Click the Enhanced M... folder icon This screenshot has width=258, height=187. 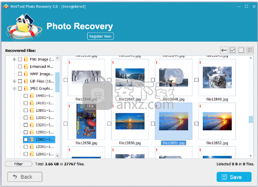click(26, 67)
